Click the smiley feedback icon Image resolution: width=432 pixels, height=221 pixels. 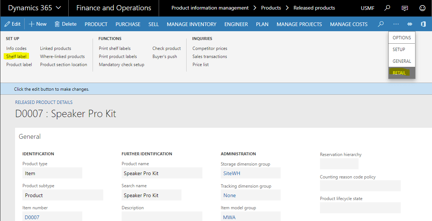422,8
